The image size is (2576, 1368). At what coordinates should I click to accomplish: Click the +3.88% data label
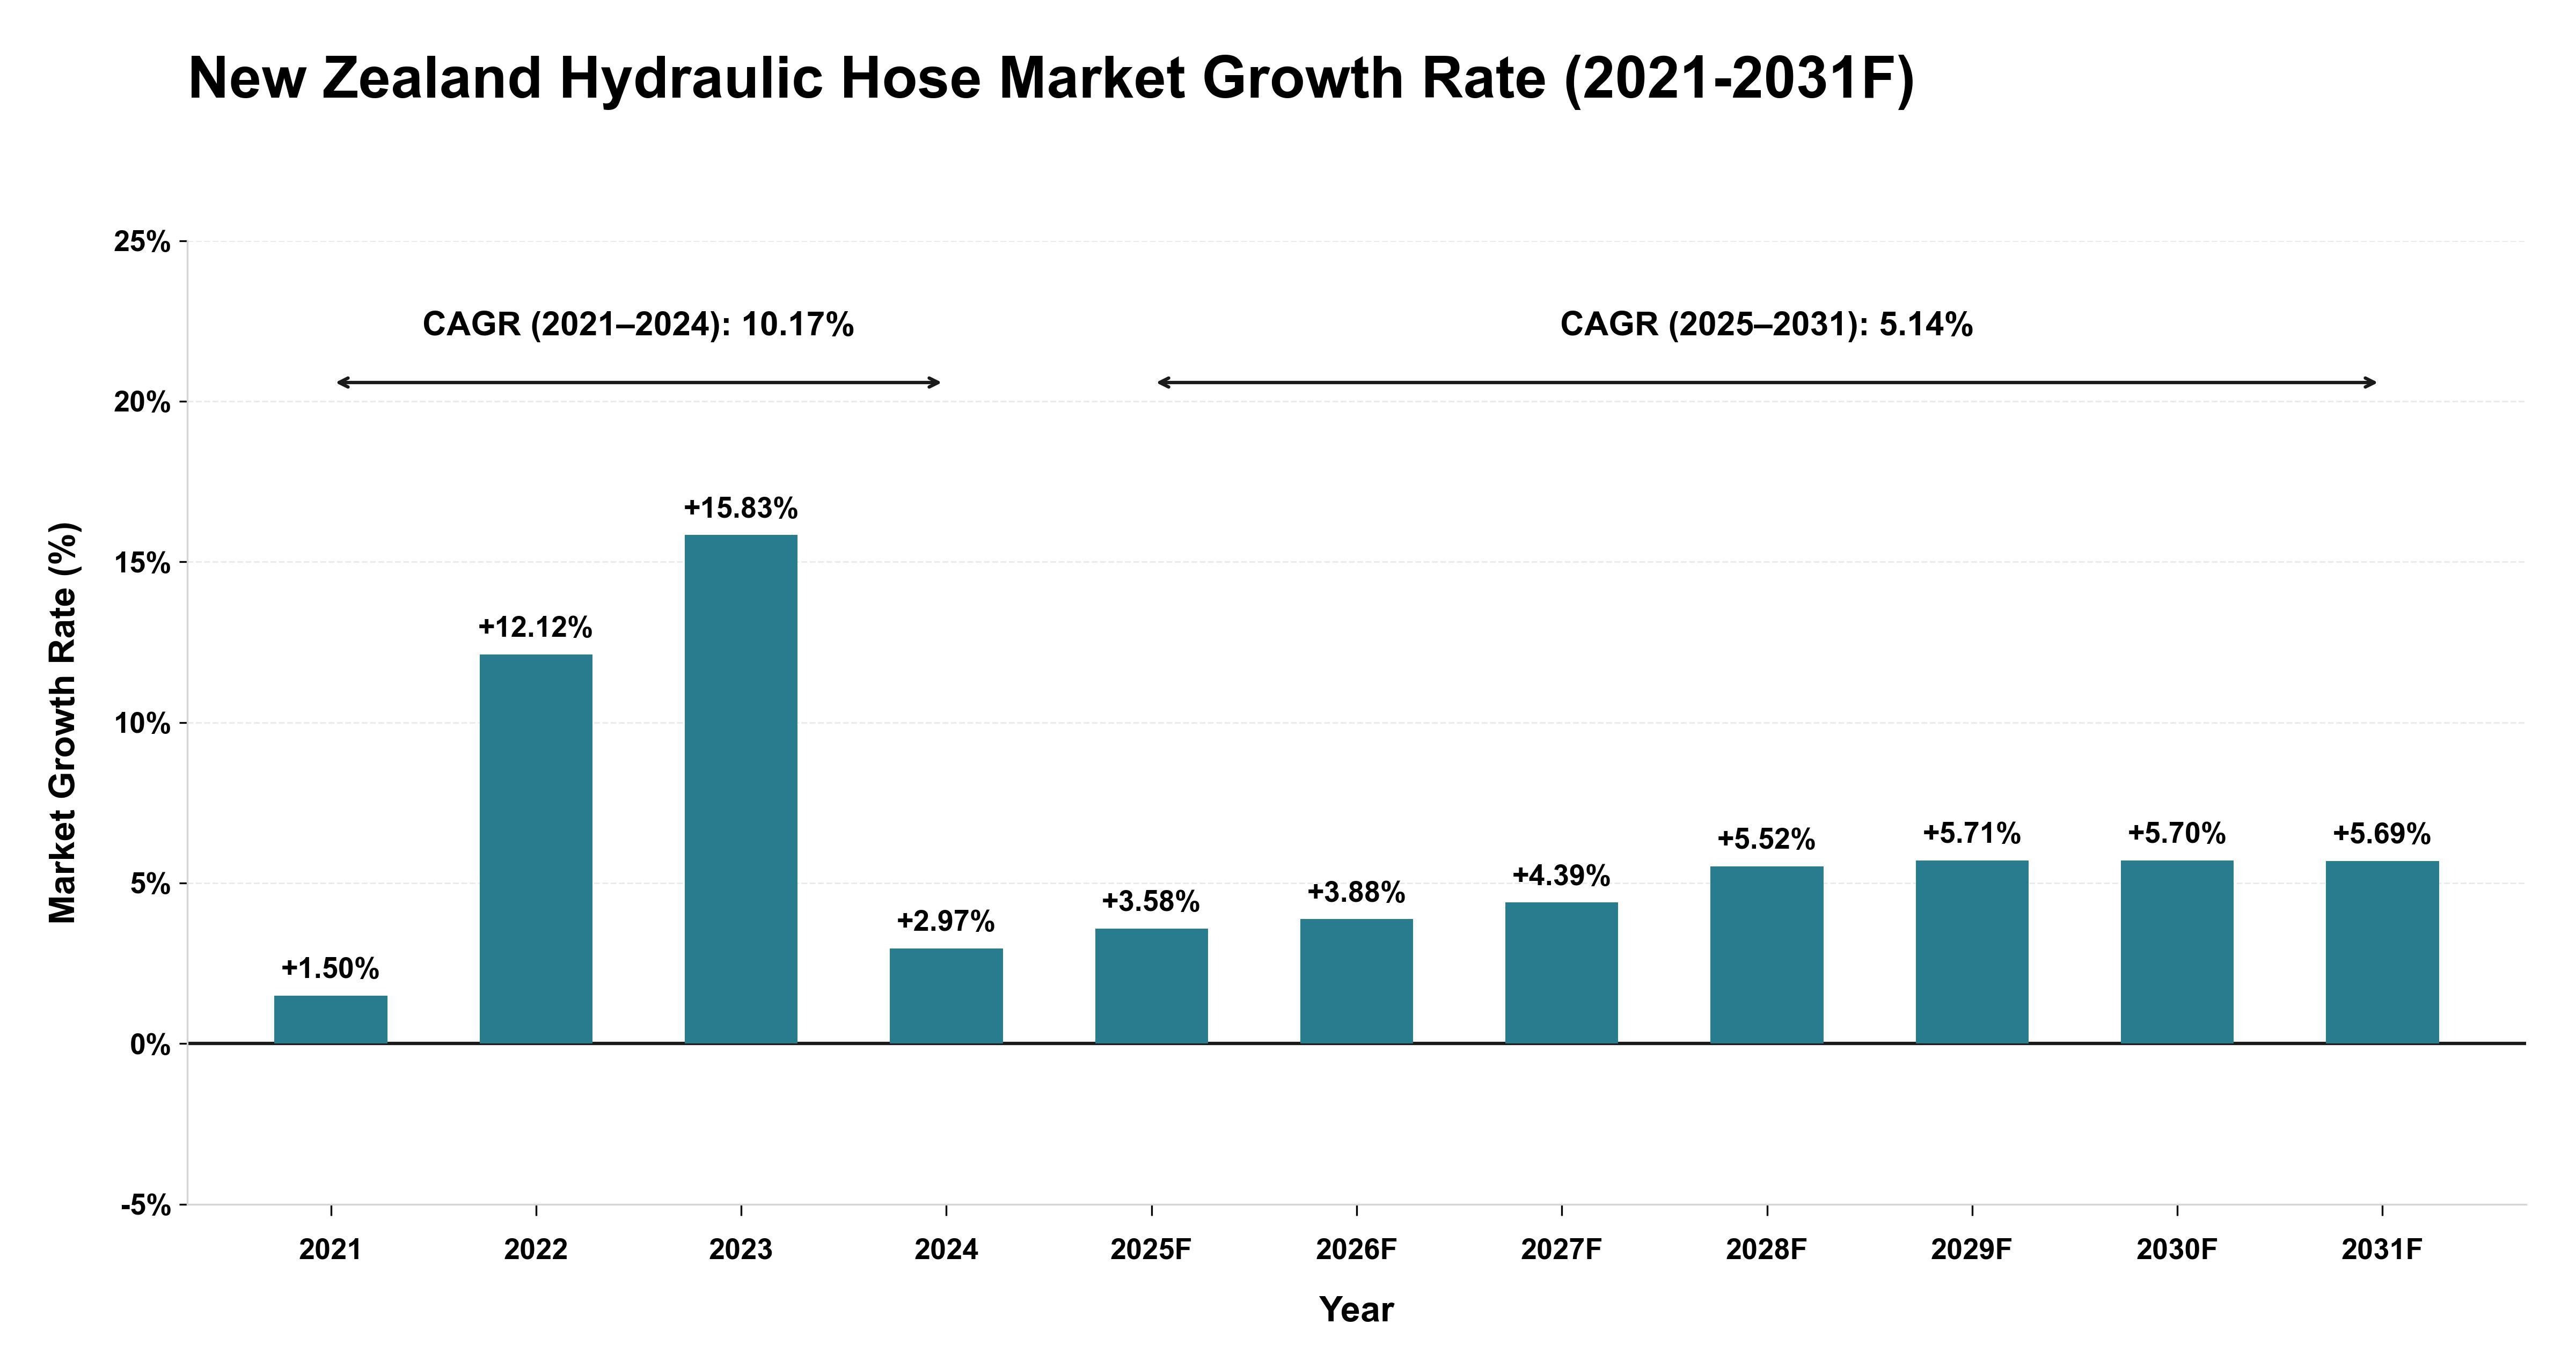tap(1356, 892)
